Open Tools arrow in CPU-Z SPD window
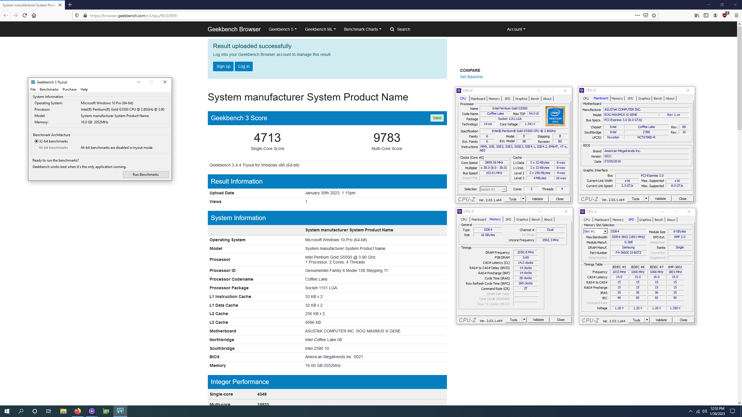The width and height of the screenshot is (742, 417). pos(647,320)
